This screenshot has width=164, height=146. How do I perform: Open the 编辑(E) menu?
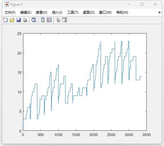(26, 12)
